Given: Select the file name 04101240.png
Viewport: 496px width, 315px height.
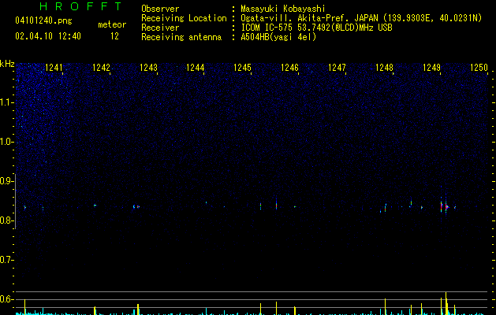Looking at the screenshot, I should coord(43,21).
